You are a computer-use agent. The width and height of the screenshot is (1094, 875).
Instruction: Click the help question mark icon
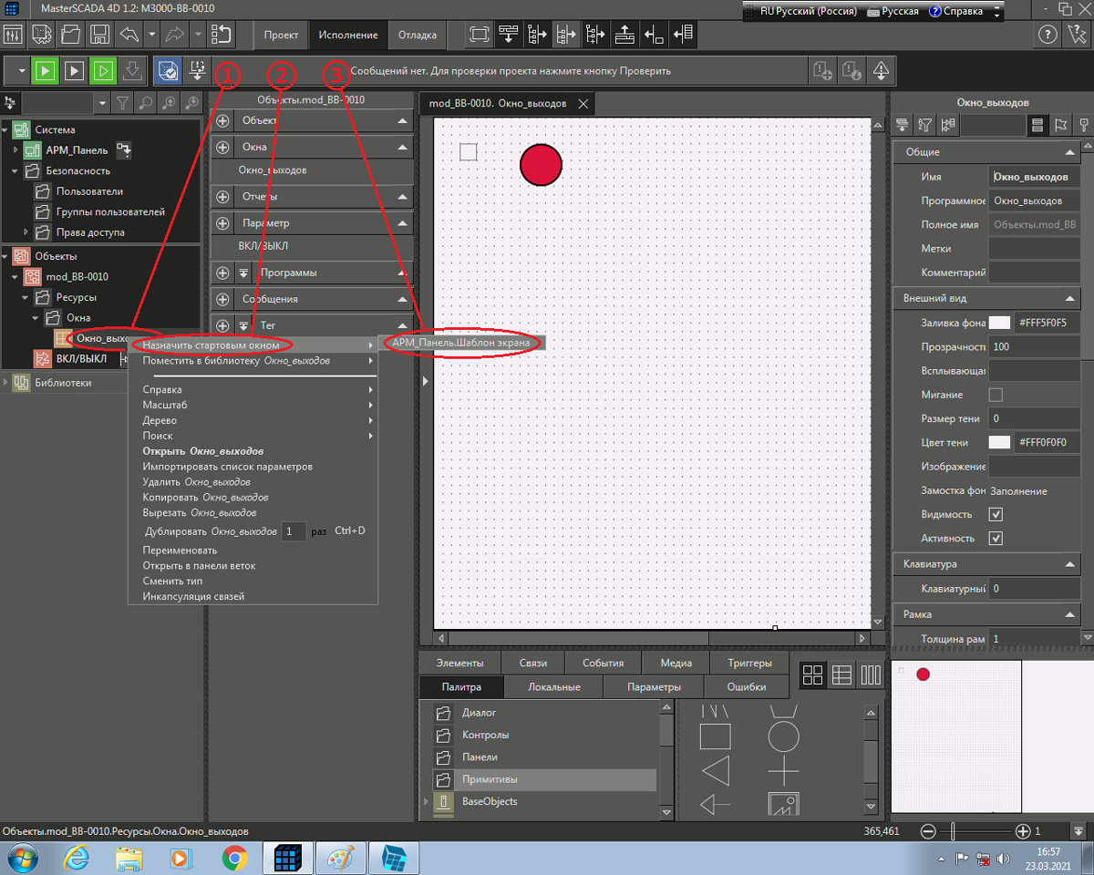(x=1048, y=36)
